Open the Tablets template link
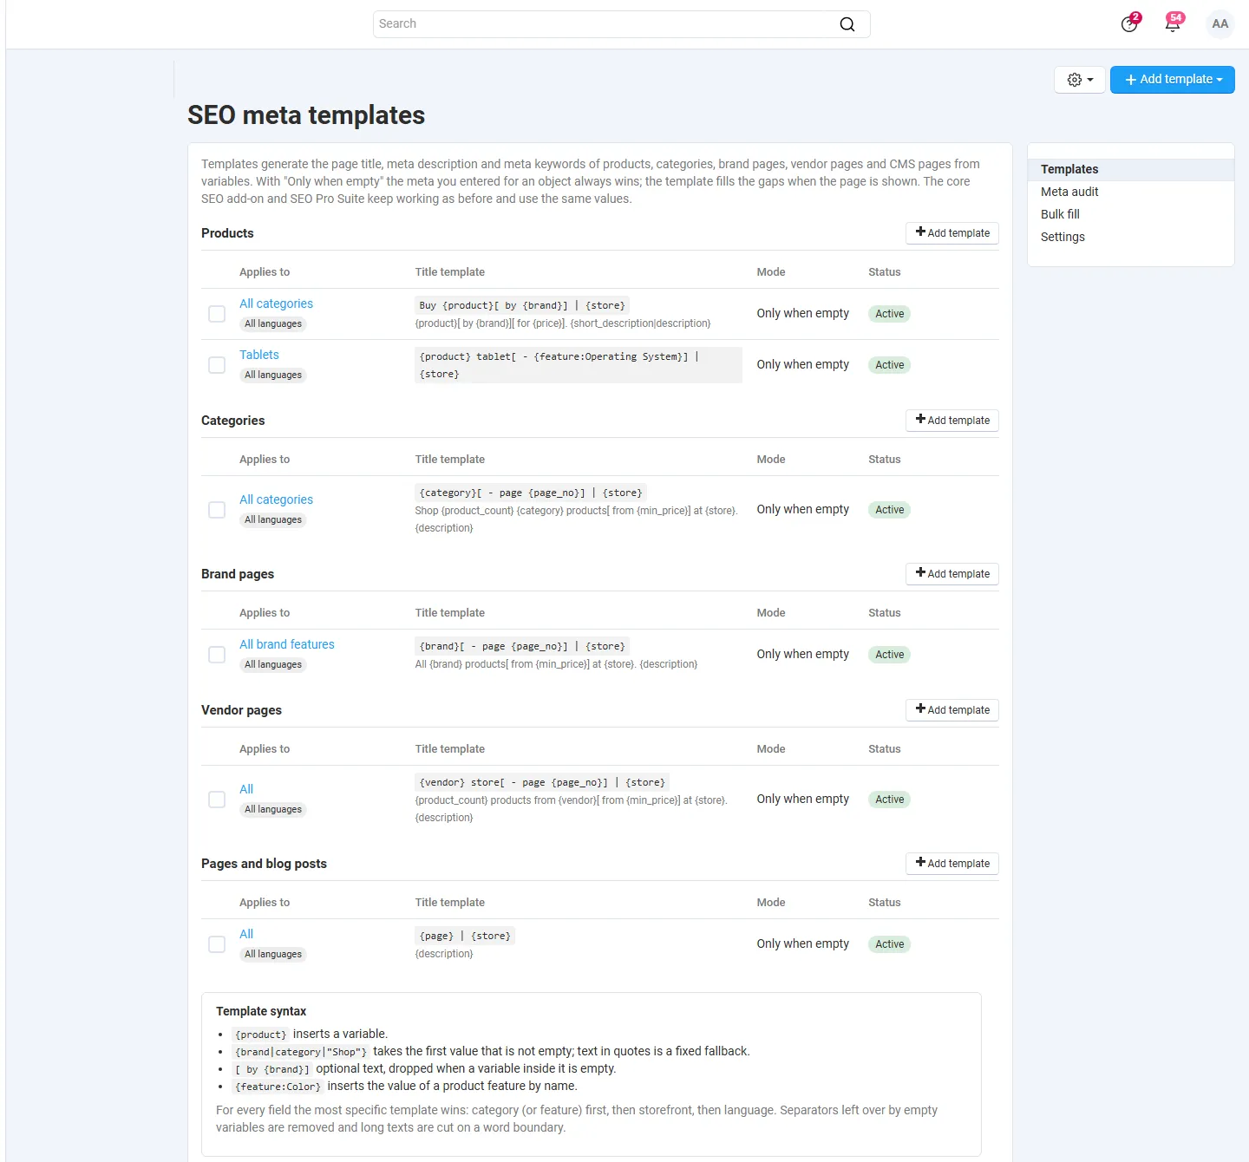 point(259,355)
